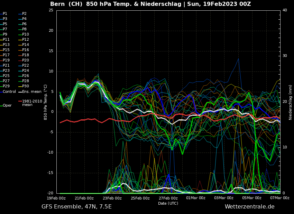
Task: Click the P16 legend label
Action: [x=26, y=50]
